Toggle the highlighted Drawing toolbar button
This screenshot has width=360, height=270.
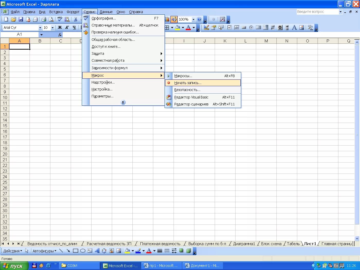(174, 19)
